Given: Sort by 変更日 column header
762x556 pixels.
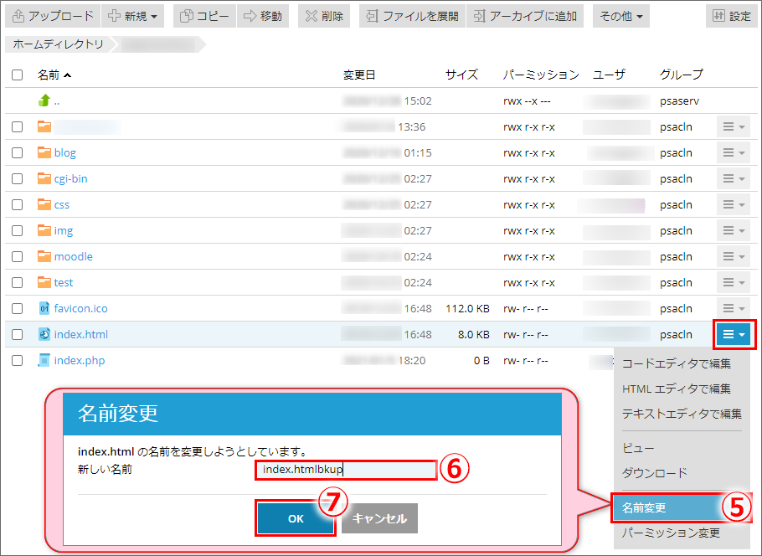Looking at the screenshot, I should tap(359, 75).
